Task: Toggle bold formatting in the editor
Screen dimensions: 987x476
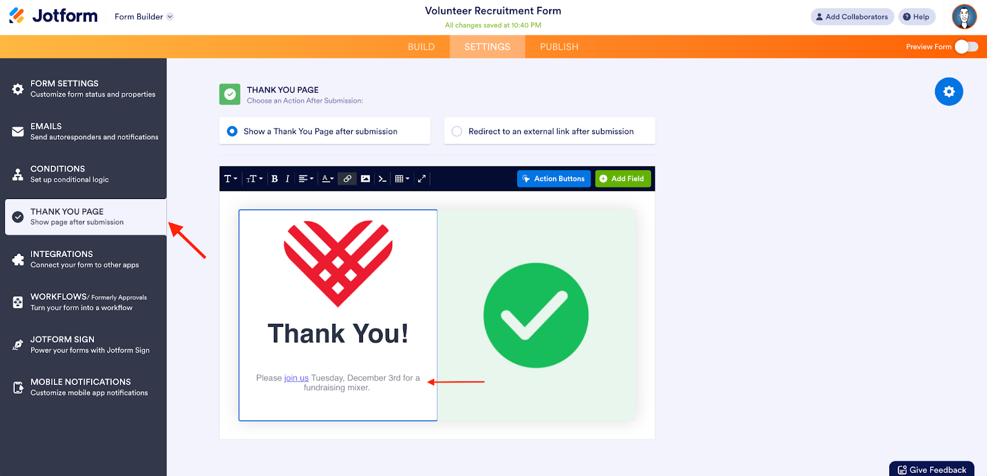Action: [x=275, y=179]
